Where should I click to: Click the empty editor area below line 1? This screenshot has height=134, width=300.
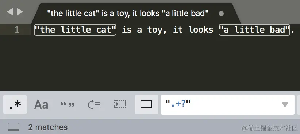pos(165,63)
